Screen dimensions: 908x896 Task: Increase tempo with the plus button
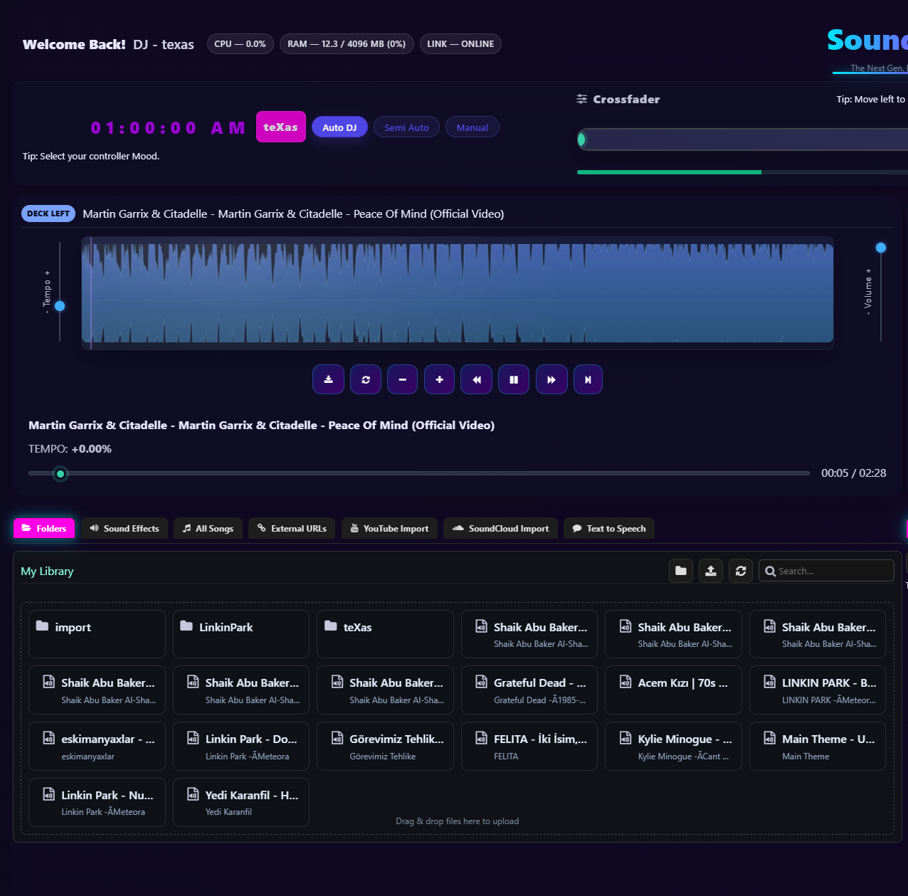pyautogui.click(x=440, y=379)
